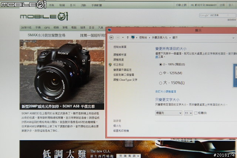
Task: Select the 小 - 100% (預設) radio option
Action: (x=160, y=64)
